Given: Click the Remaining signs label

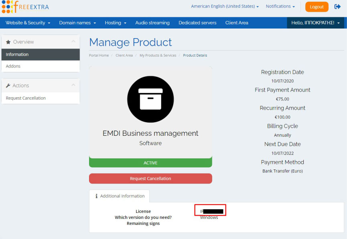Looking at the screenshot, I should coord(143,223).
